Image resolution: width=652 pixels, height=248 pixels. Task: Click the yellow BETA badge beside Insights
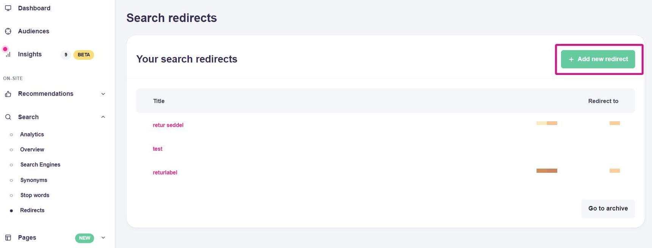(83, 55)
